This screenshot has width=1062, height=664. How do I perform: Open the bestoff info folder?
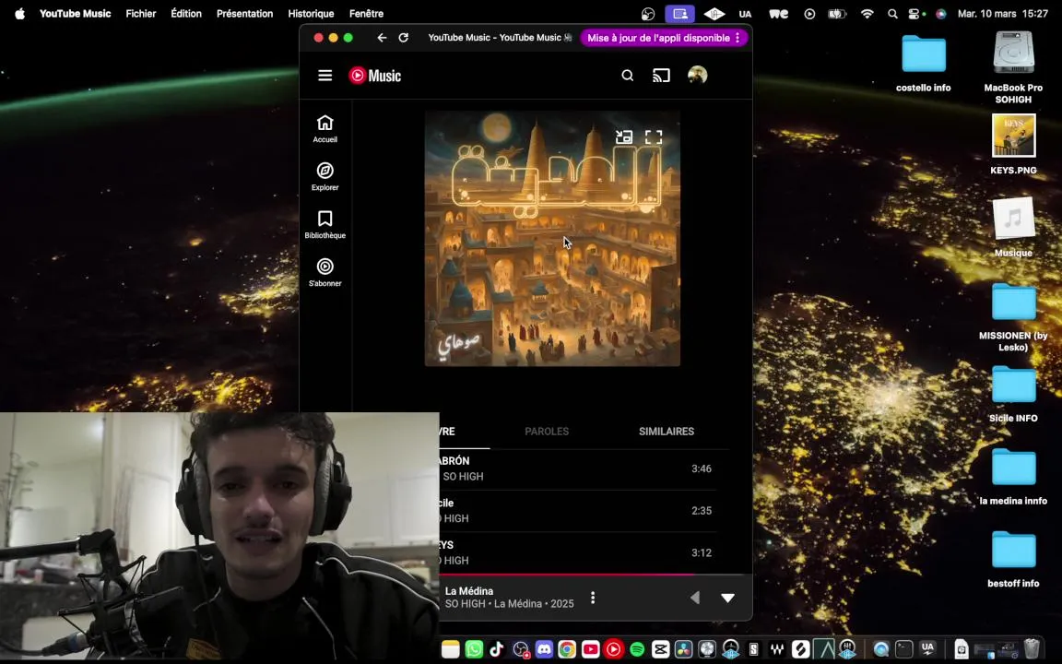pyautogui.click(x=1013, y=559)
